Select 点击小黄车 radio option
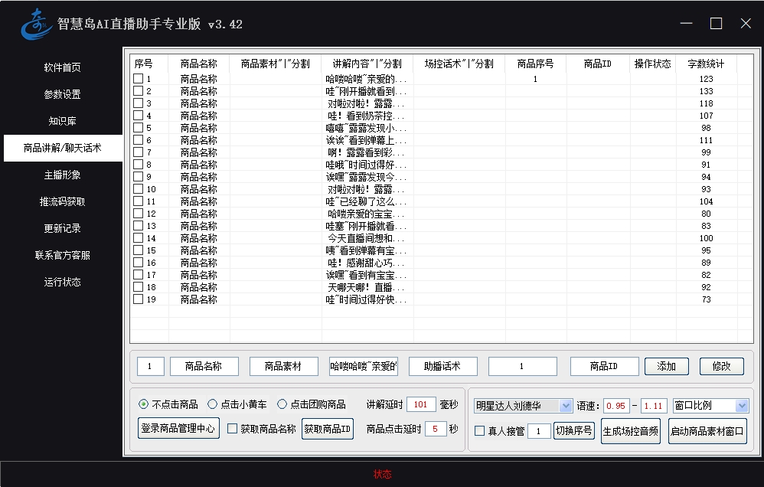Screen dimensions: 764x487 [x=213, y=404]
